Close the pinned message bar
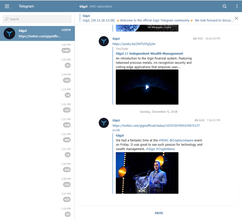 236,18
